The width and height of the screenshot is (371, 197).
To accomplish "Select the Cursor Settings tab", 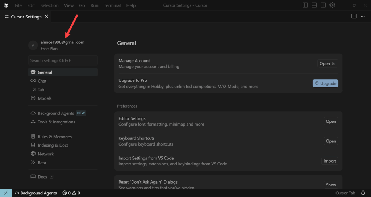I will tap(26, 17).
